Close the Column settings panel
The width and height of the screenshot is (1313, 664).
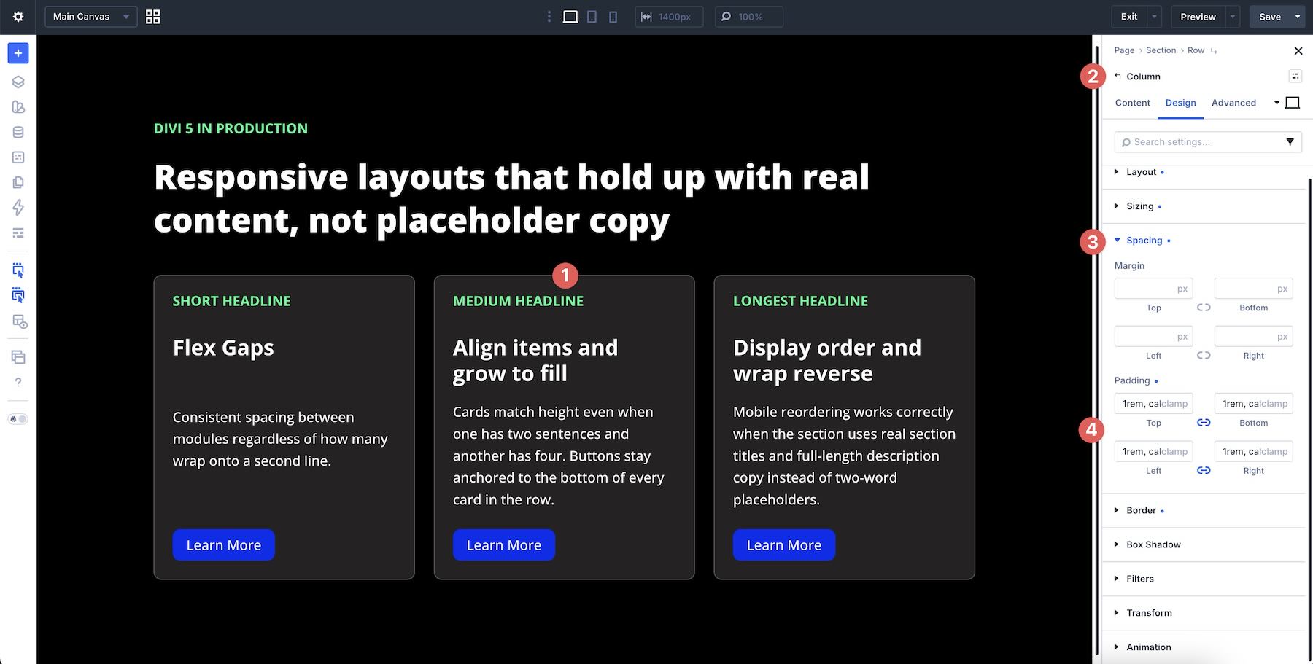(1298, 51)
